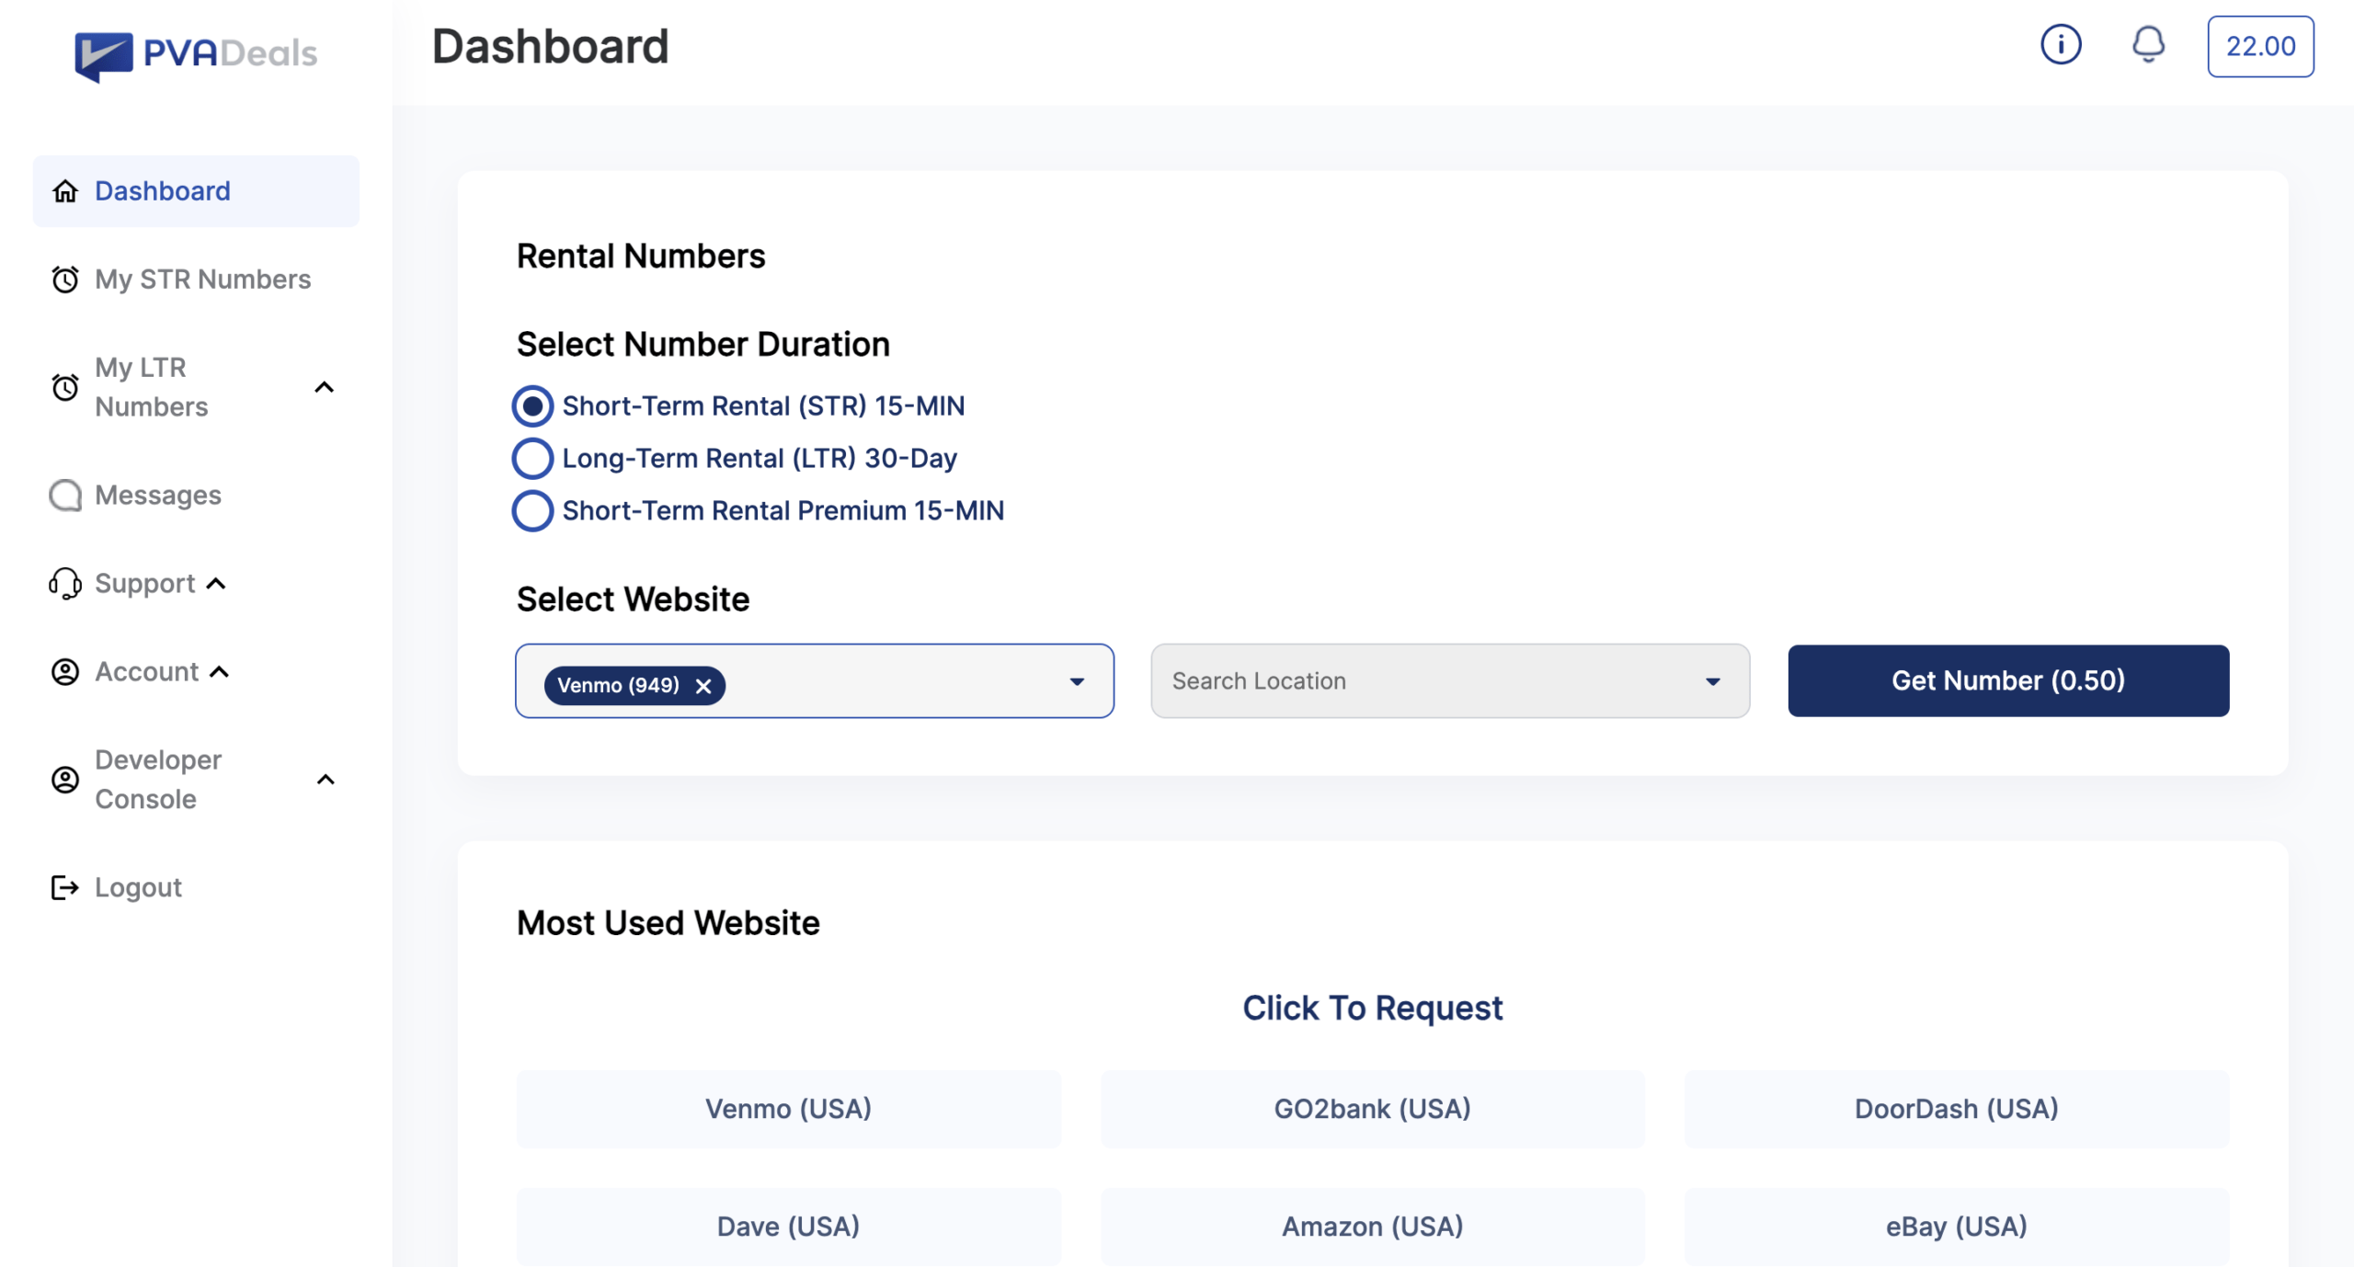Click the Developer Console user icon
Viewport: 2354px width, 1267px height.
65,780
